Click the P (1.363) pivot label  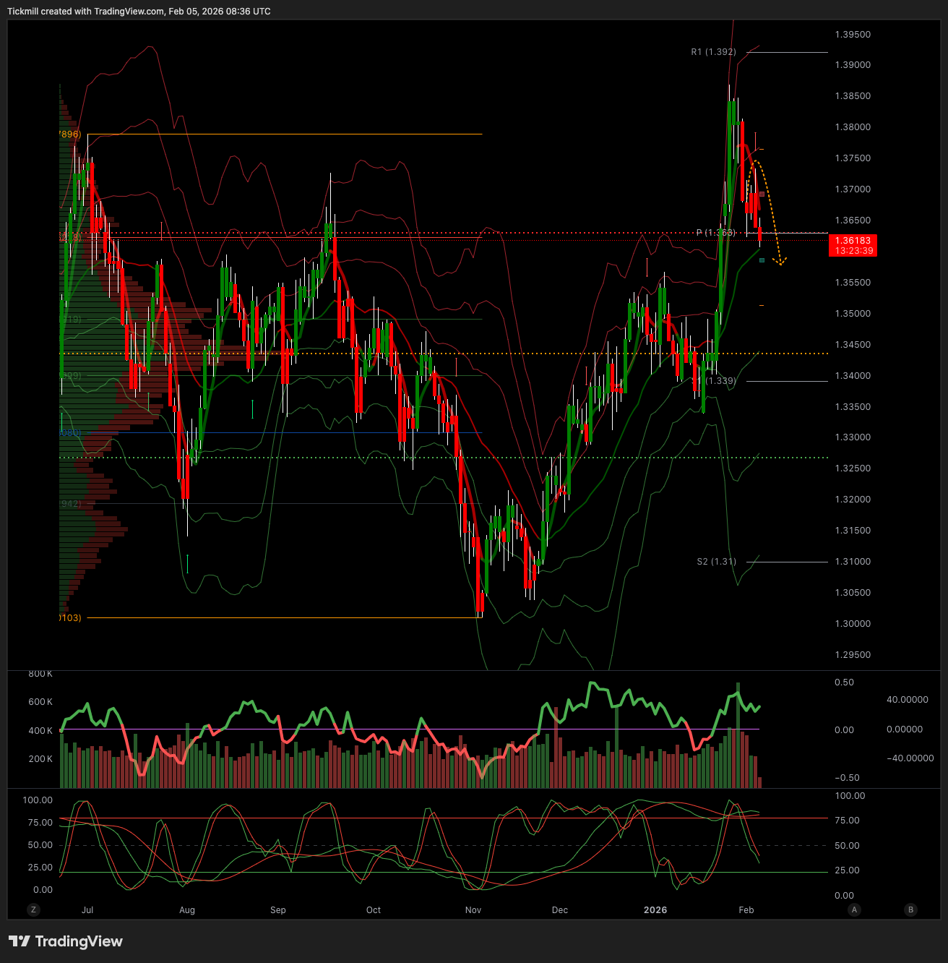click(715, 233)
